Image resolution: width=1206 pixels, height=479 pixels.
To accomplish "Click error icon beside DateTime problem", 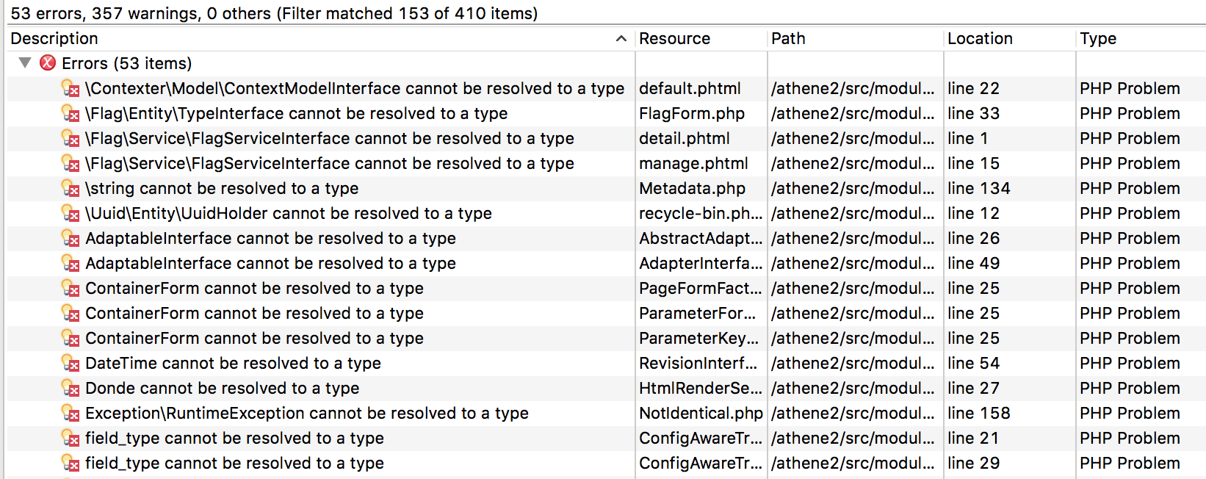I will (x=71, y=364).
